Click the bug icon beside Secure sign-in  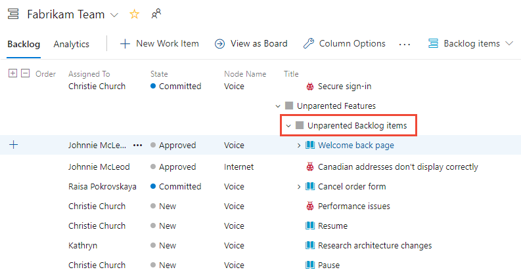click(x=310, y=87)
